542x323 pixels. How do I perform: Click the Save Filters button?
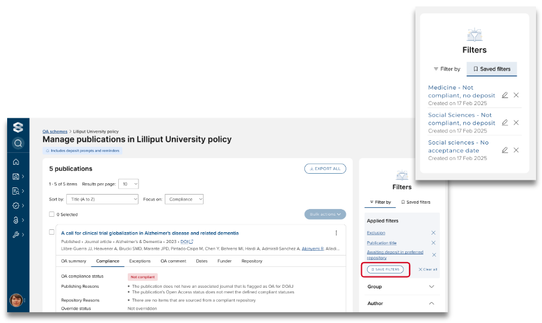(x=385, y=270)
